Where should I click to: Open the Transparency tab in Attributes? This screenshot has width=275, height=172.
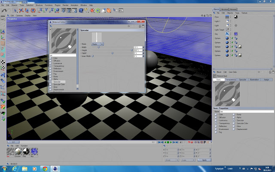pyautogui.click(x=231, y=80)
